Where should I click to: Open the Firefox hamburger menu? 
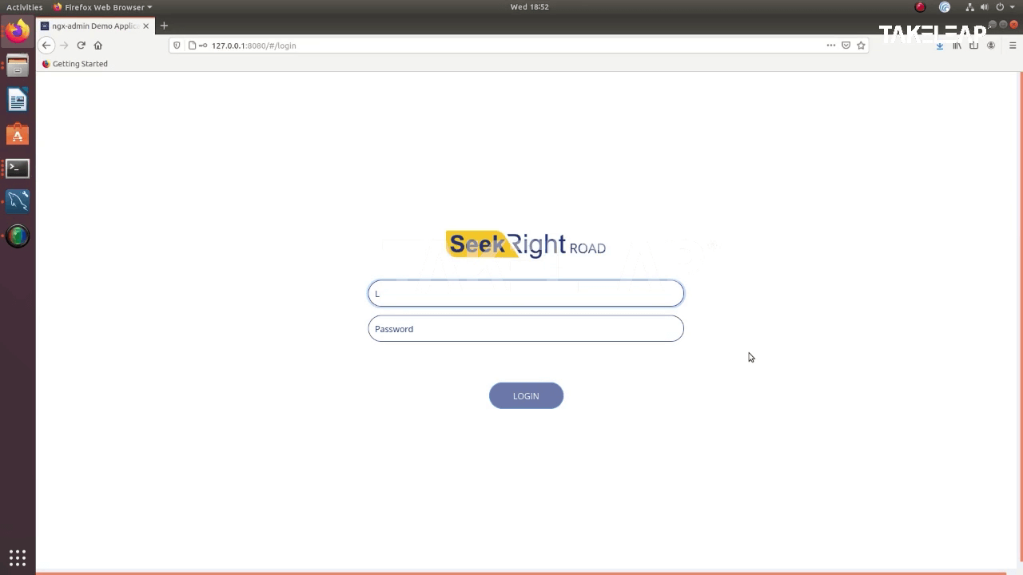[x=1013, y=46]
